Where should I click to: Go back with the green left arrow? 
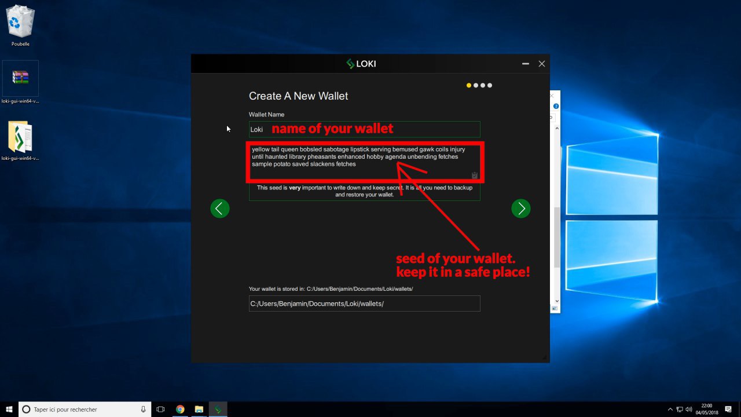point(220,209)
